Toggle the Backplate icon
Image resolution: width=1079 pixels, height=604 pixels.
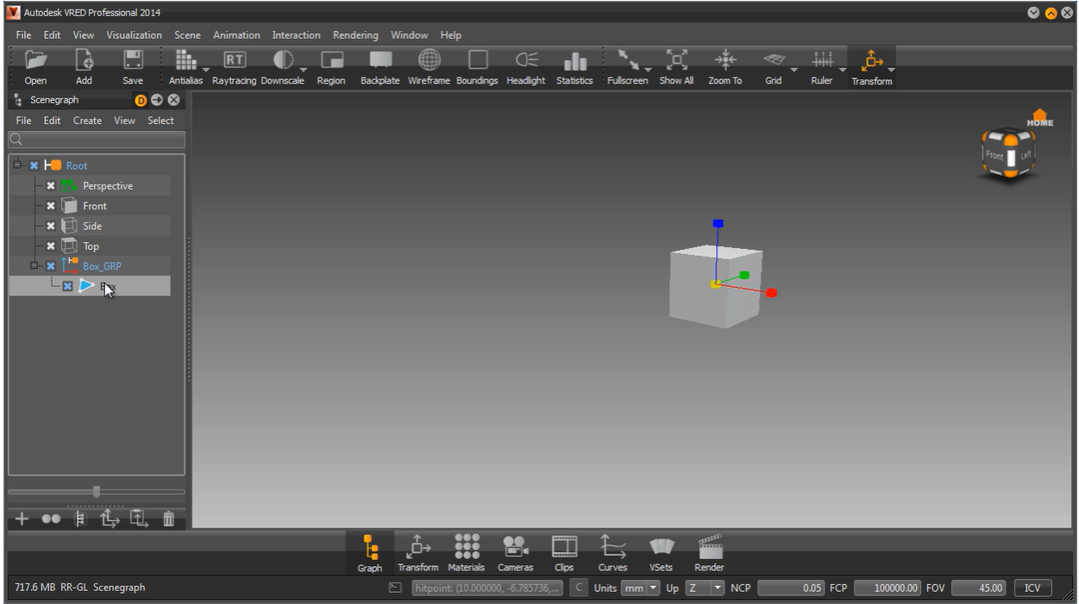click(x=380, y=60)
